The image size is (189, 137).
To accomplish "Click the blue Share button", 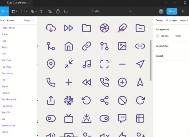I will [x=172, y=11].
